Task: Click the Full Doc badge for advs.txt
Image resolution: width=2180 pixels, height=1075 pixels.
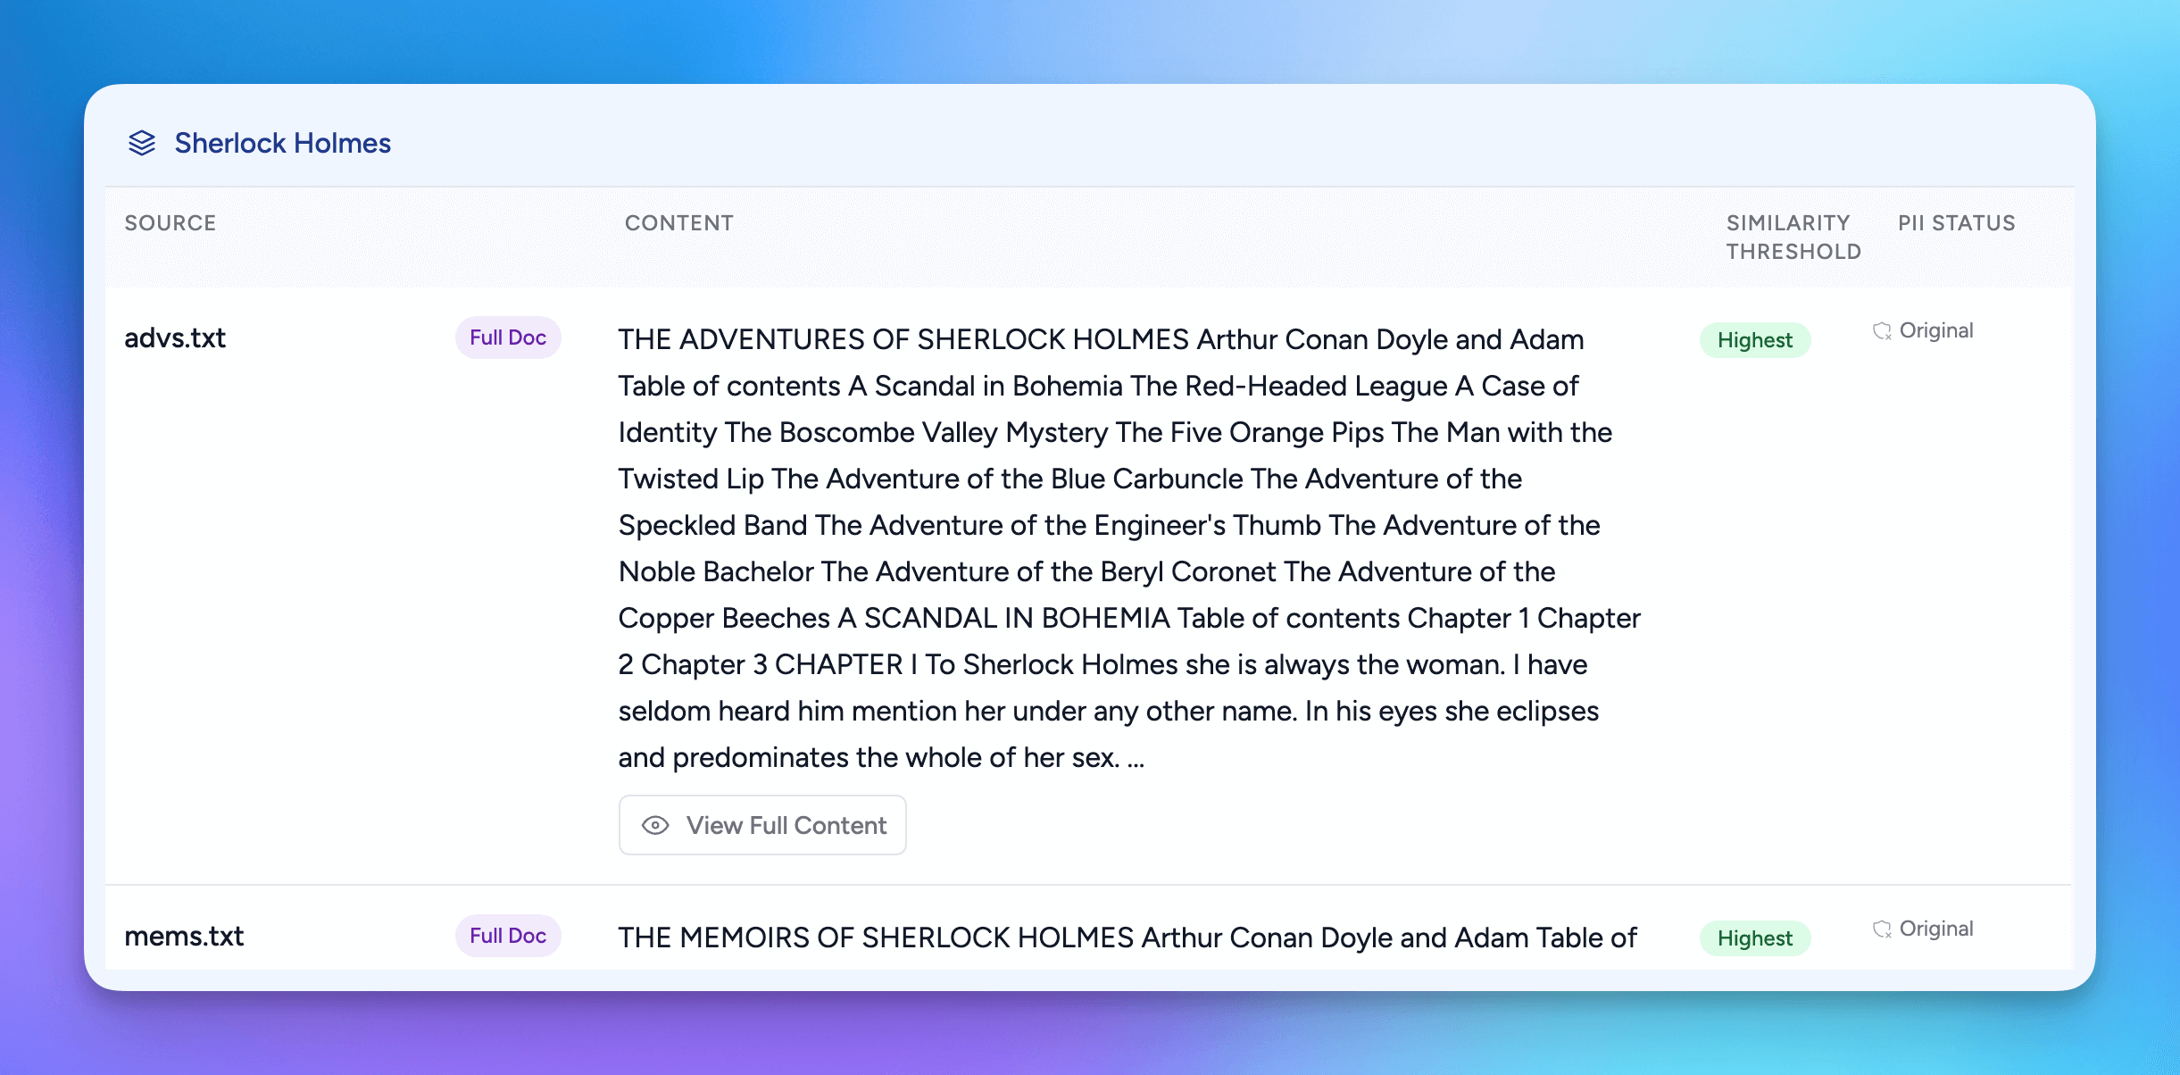Action: coord(508,337)
